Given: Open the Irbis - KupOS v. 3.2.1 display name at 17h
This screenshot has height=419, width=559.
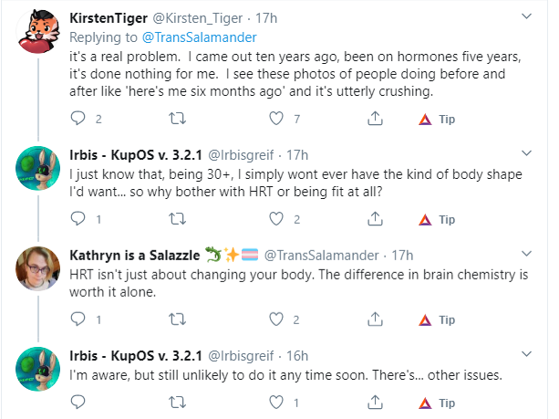Looking at the screenshot, I should point(136,155).
